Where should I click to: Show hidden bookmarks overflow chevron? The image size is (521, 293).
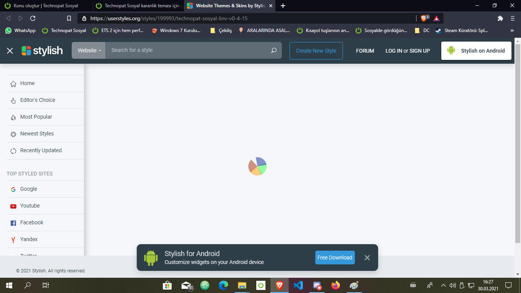coord(512,31)
